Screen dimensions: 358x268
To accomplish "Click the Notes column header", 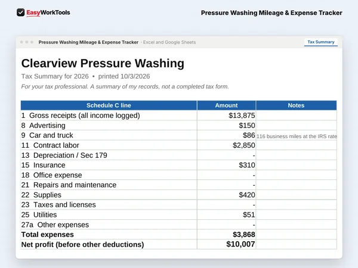I will coord(296,105).
